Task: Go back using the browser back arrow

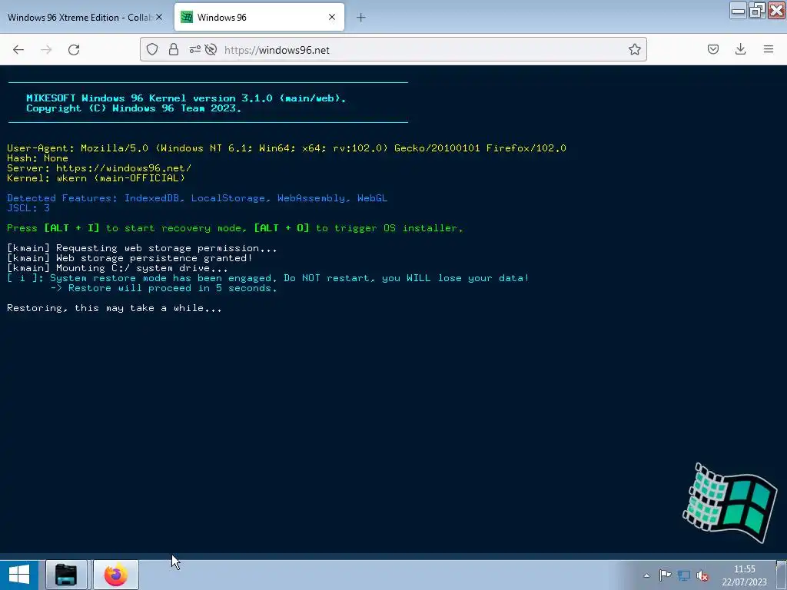Action: 18,50
